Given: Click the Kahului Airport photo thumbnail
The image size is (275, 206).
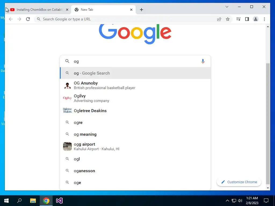Looking at the screenshot, I should pyautogui.click(x=67, y=146).
